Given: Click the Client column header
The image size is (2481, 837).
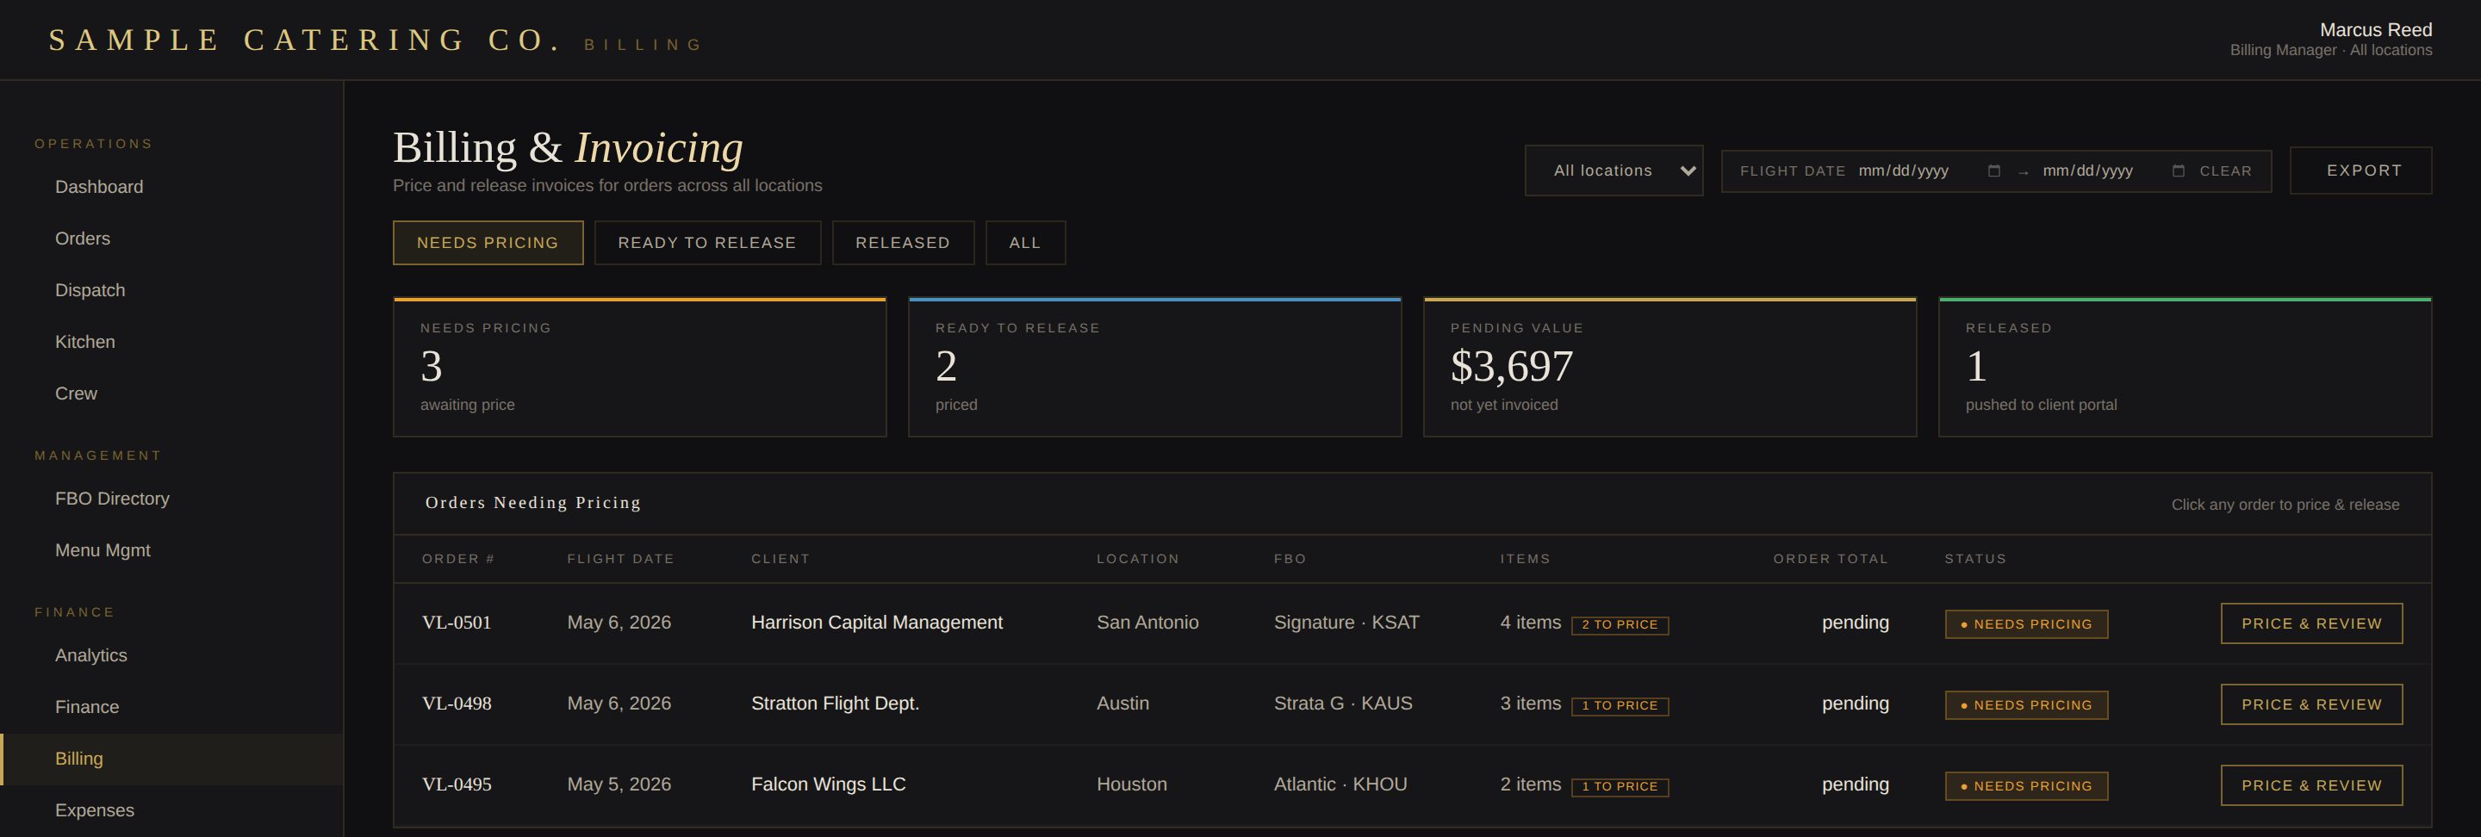Looking at the screenshot, I should coord(780,559).
